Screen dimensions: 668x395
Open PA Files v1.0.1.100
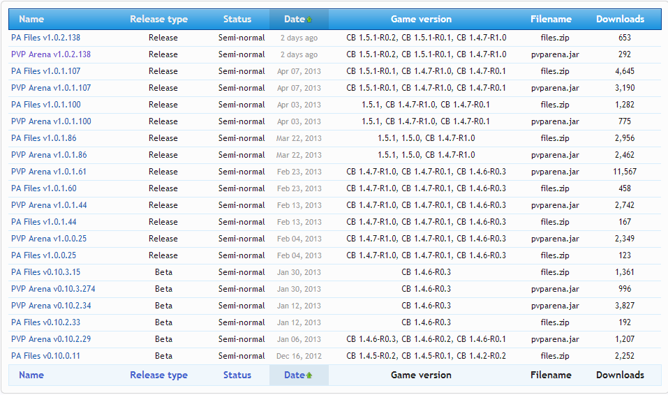coord(45,105)
